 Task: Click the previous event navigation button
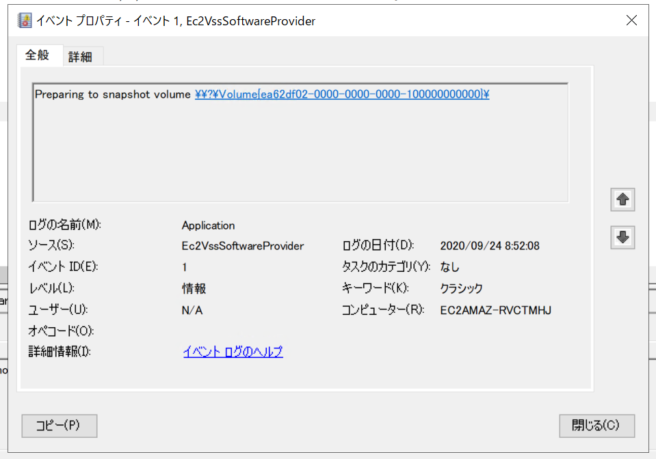pos(622,199)
